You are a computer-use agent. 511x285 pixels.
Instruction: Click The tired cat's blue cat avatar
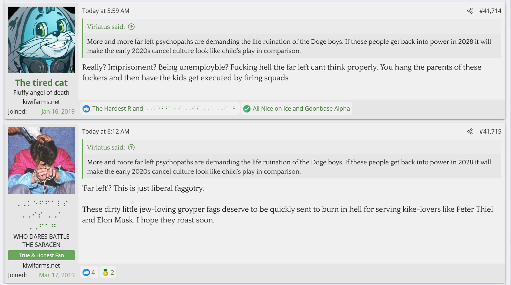pyautogui.click(x=41, y=40)
